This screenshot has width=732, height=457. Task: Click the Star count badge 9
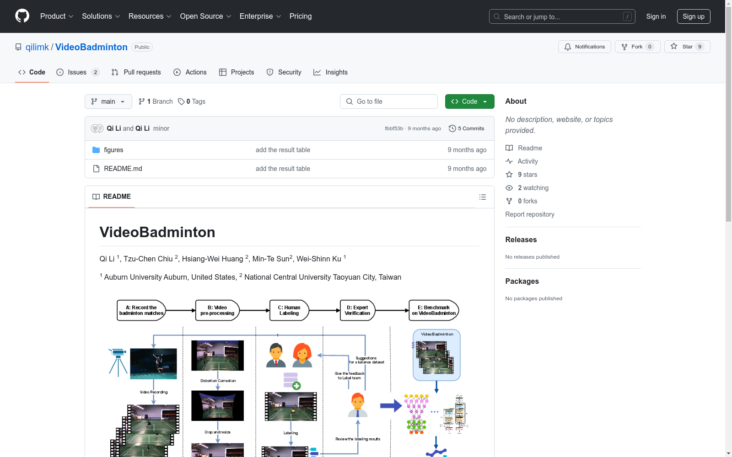(700, 47)
